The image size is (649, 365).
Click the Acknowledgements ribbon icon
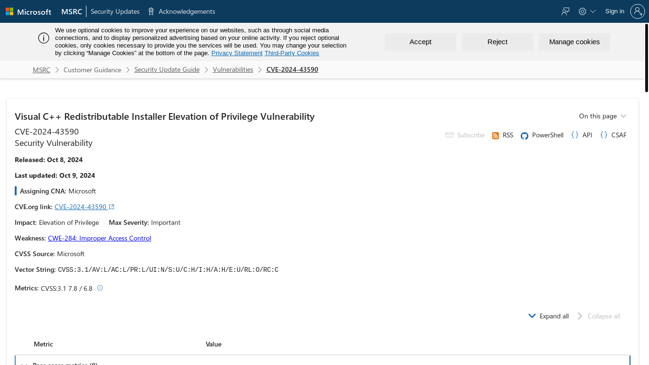tap(151, 11)
